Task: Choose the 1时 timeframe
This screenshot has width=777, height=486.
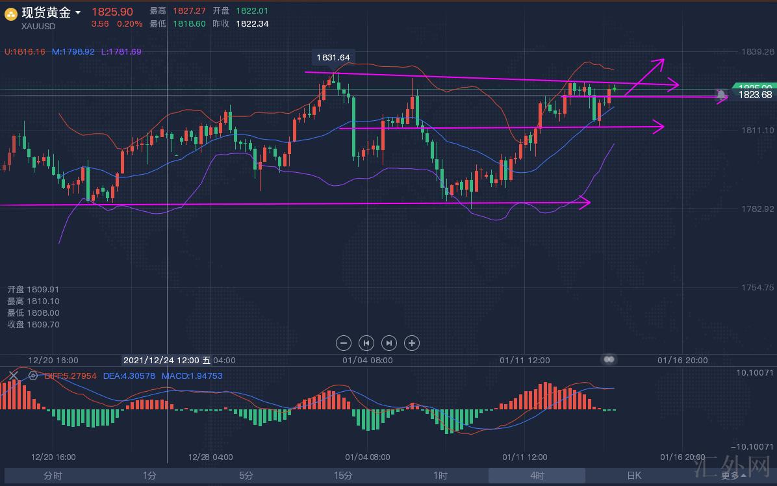Action: point(440,476)
